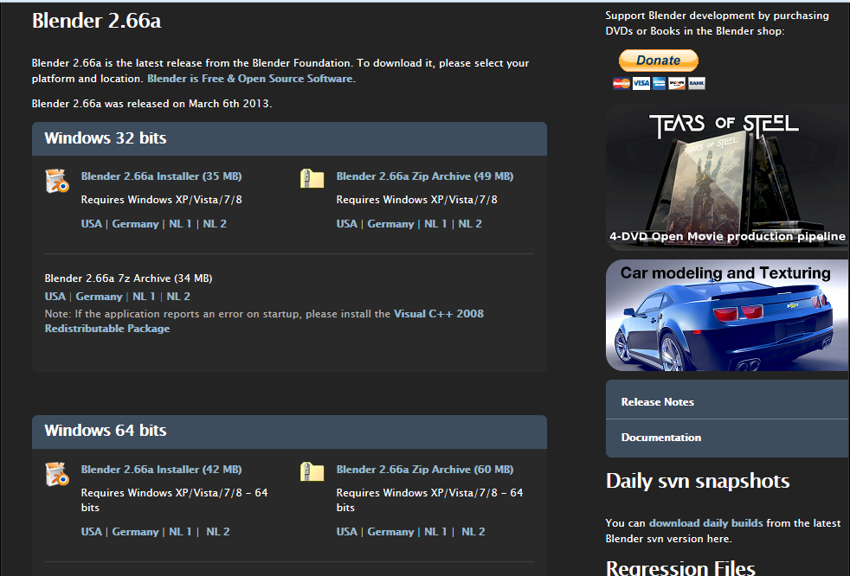The width and height of the screenshot is (850, 576).
Task: Choose NL 2 mirror for 64-bit zip archive
Action: pos(473,532)
